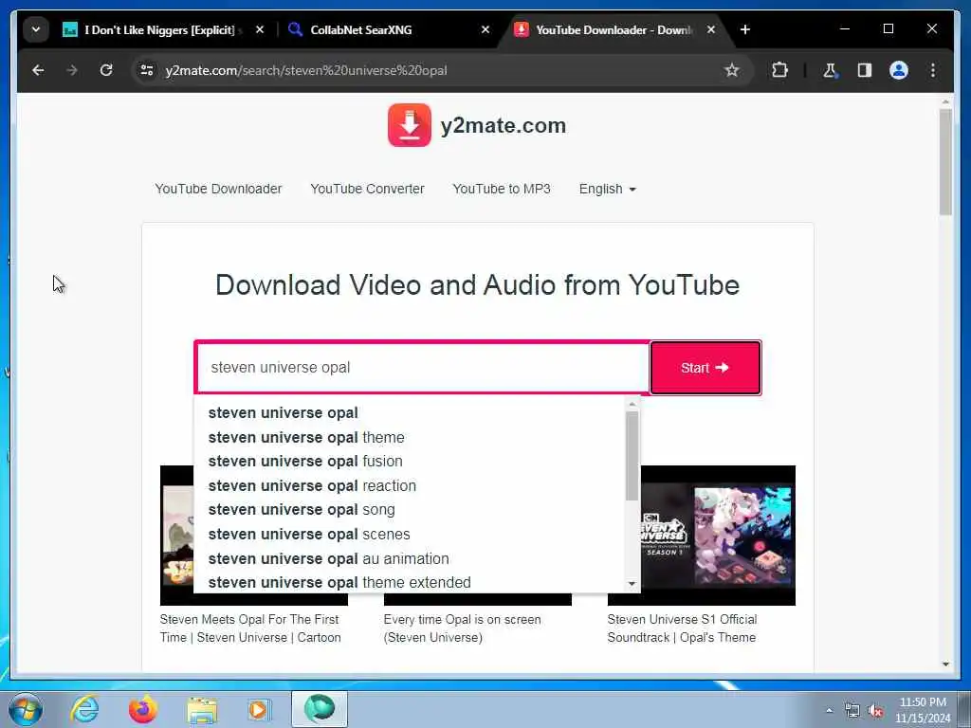
Task: Open the muted volume tray icon
Action: click(875, 710)
